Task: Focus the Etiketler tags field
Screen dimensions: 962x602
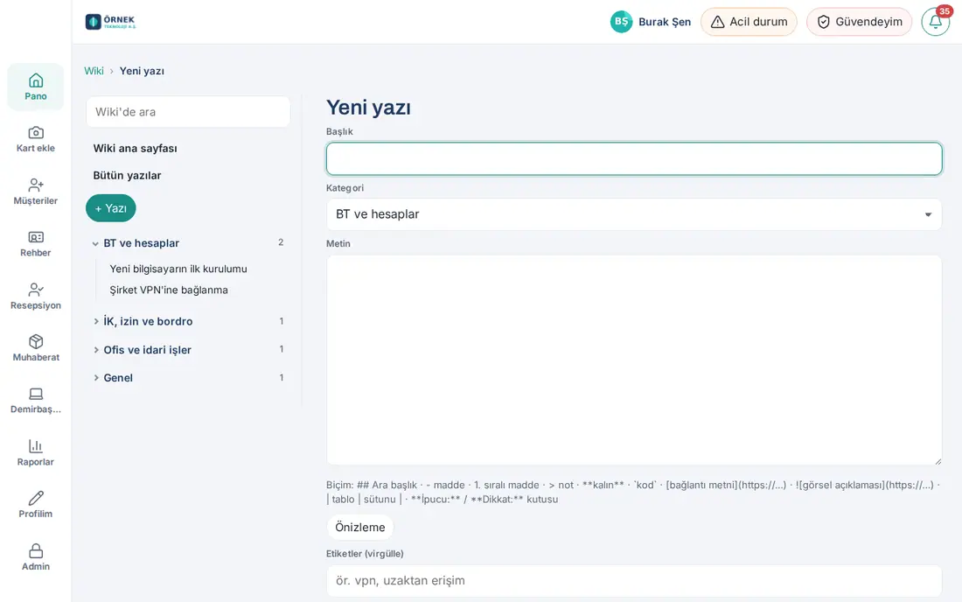Action: (634, 580)
